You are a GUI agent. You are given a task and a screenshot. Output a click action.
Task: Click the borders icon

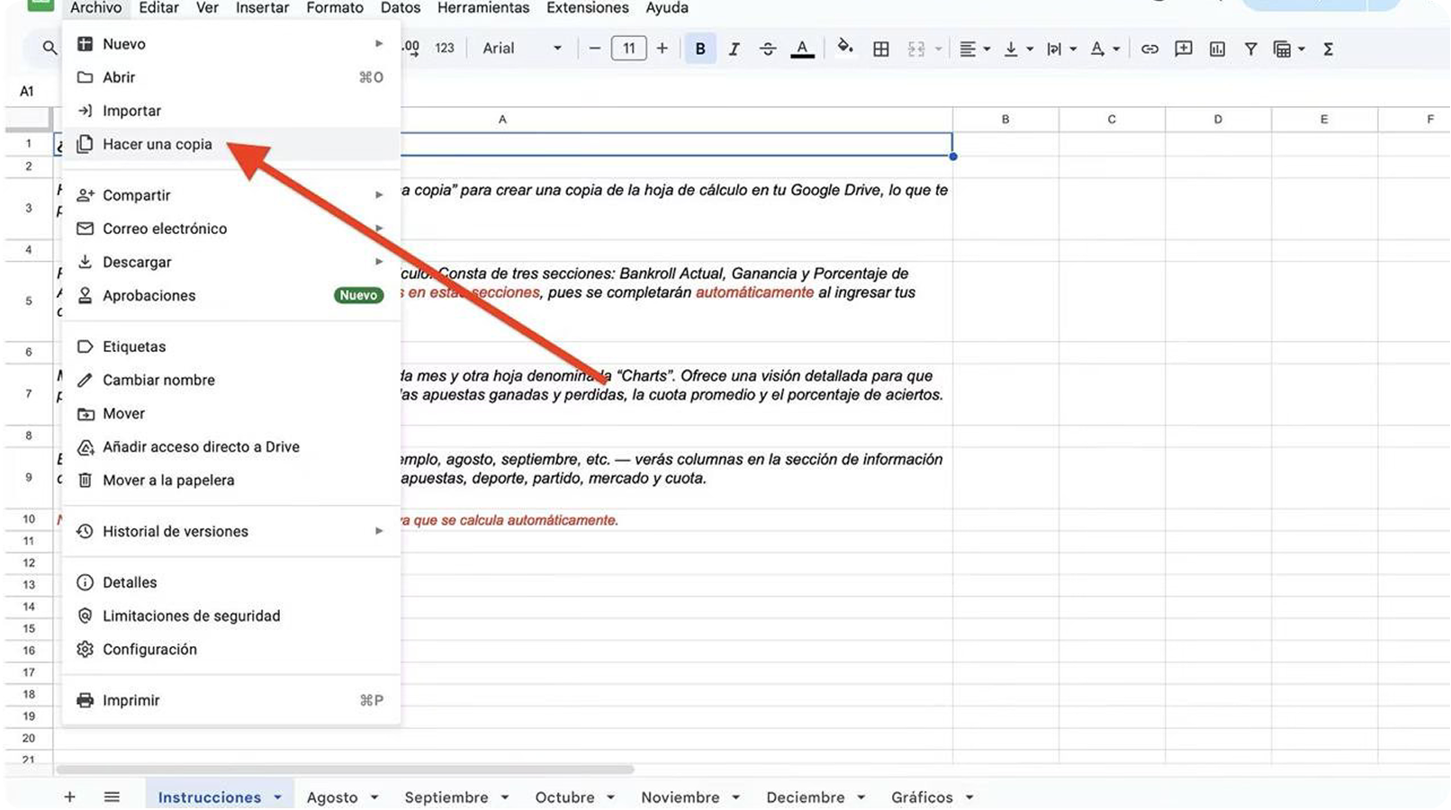click(x=881, y=49)
